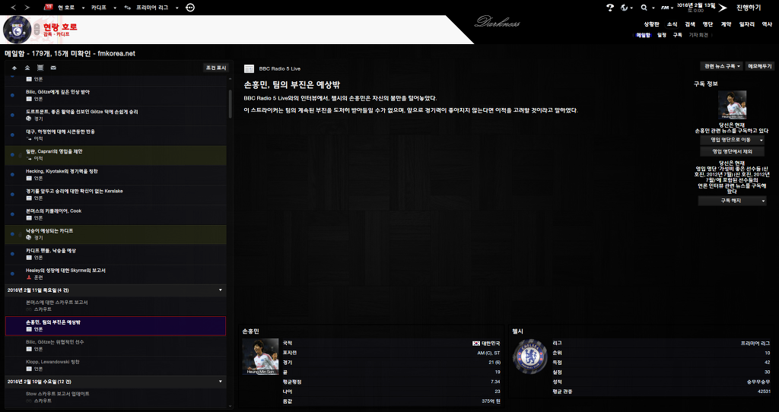Collapse the 2016년 2월 11일 목요일 group
Viewport: 779px width, 412px height.
tap(221, 290)
